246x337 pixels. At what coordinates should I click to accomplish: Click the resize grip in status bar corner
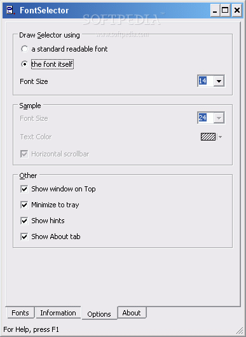pos(240,331)
